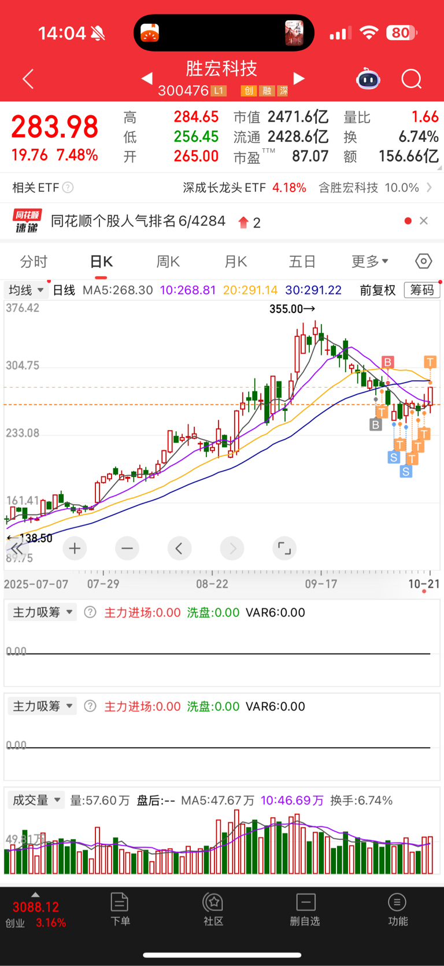Tap the L1 quote level badge
The image size is (444, 966).
[x=219, y=91]
